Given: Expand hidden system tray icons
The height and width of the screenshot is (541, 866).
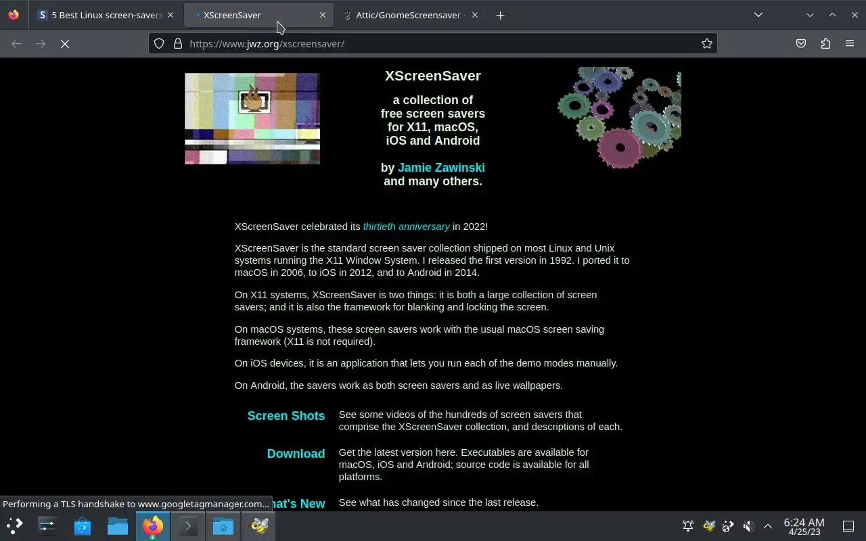Looking at the screenshot, I should coord(768,525).
